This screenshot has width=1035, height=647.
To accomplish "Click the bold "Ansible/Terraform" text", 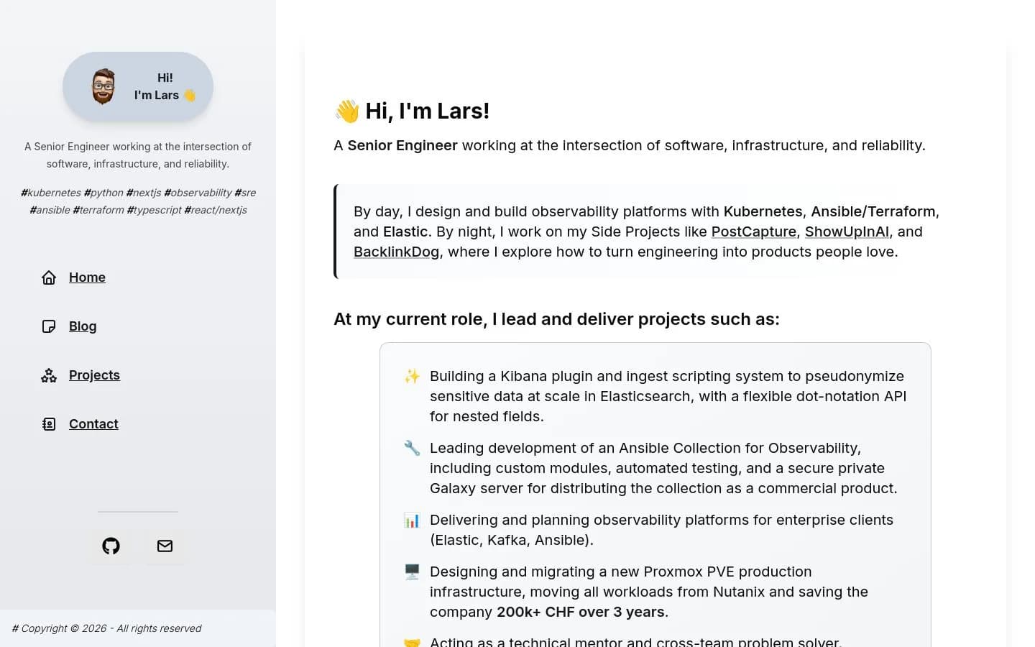I will [x=873, y=211].
